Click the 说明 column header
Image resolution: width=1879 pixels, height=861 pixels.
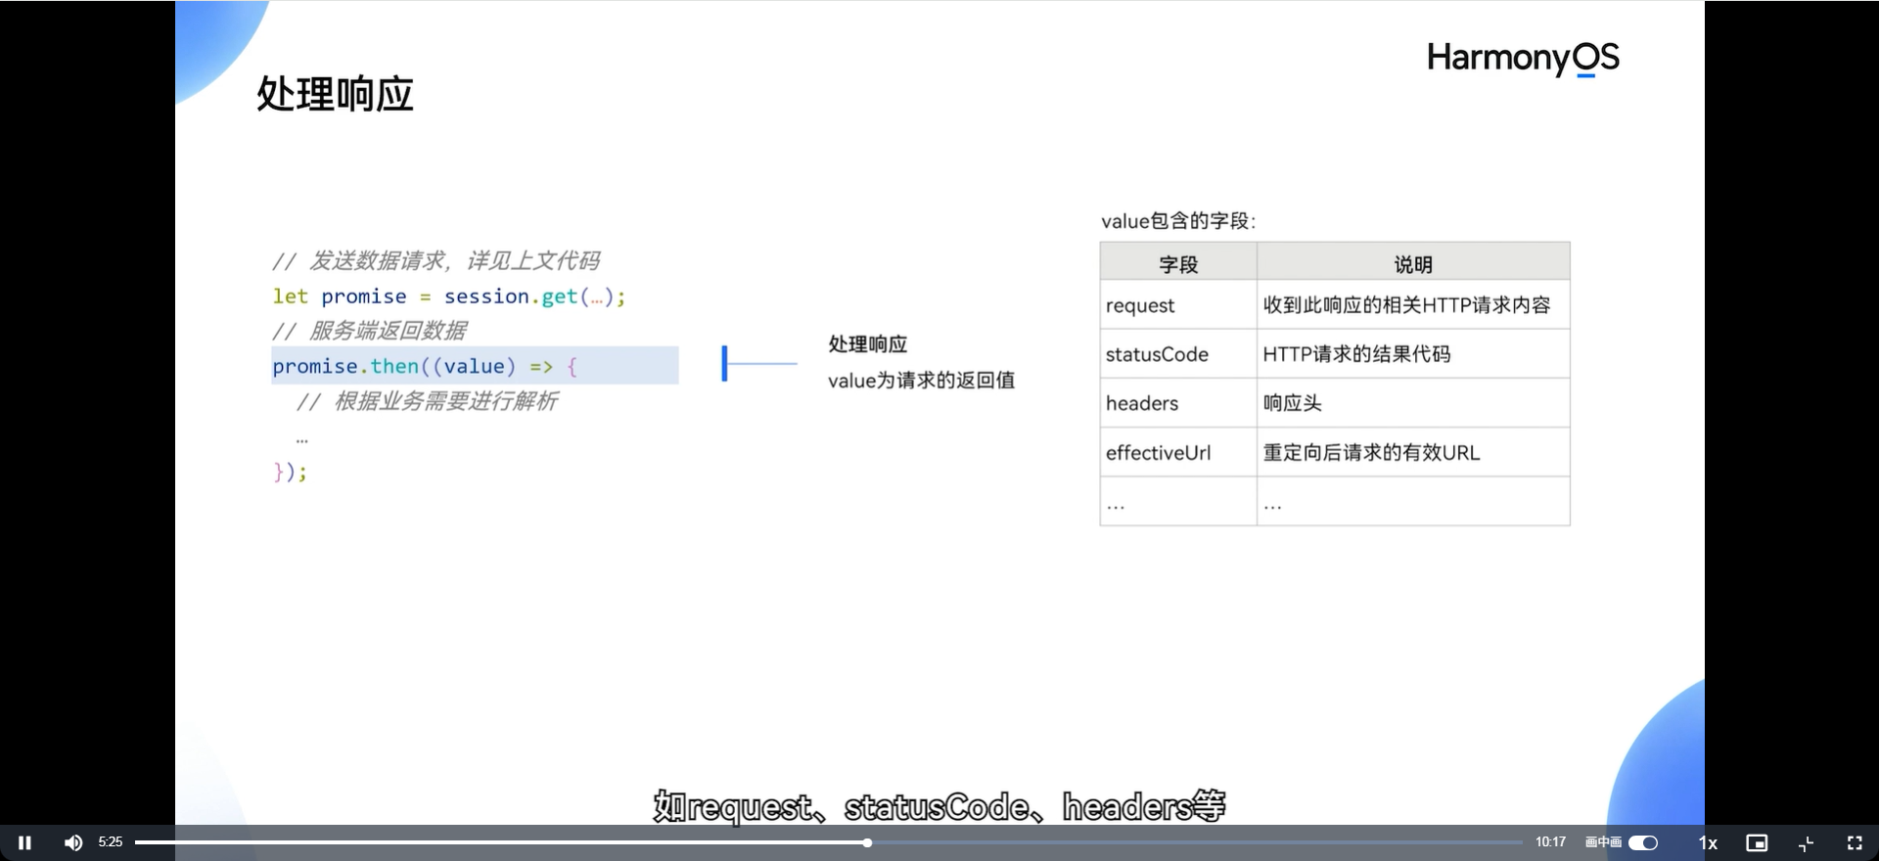pos(1413,263)
